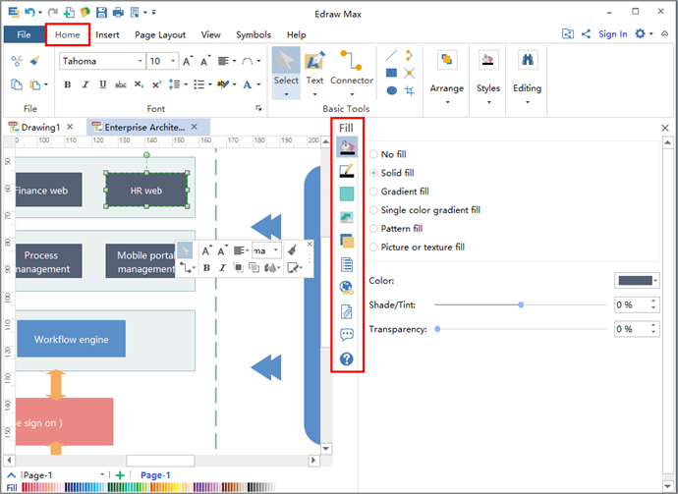Open the Tahoma font name dropdown

coord(139,61)
